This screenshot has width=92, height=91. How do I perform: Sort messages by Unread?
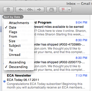19,55
